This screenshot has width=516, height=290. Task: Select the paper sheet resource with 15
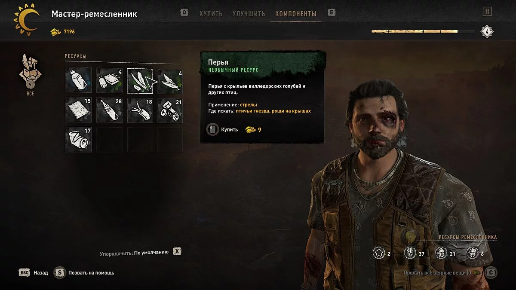point(78,110)
